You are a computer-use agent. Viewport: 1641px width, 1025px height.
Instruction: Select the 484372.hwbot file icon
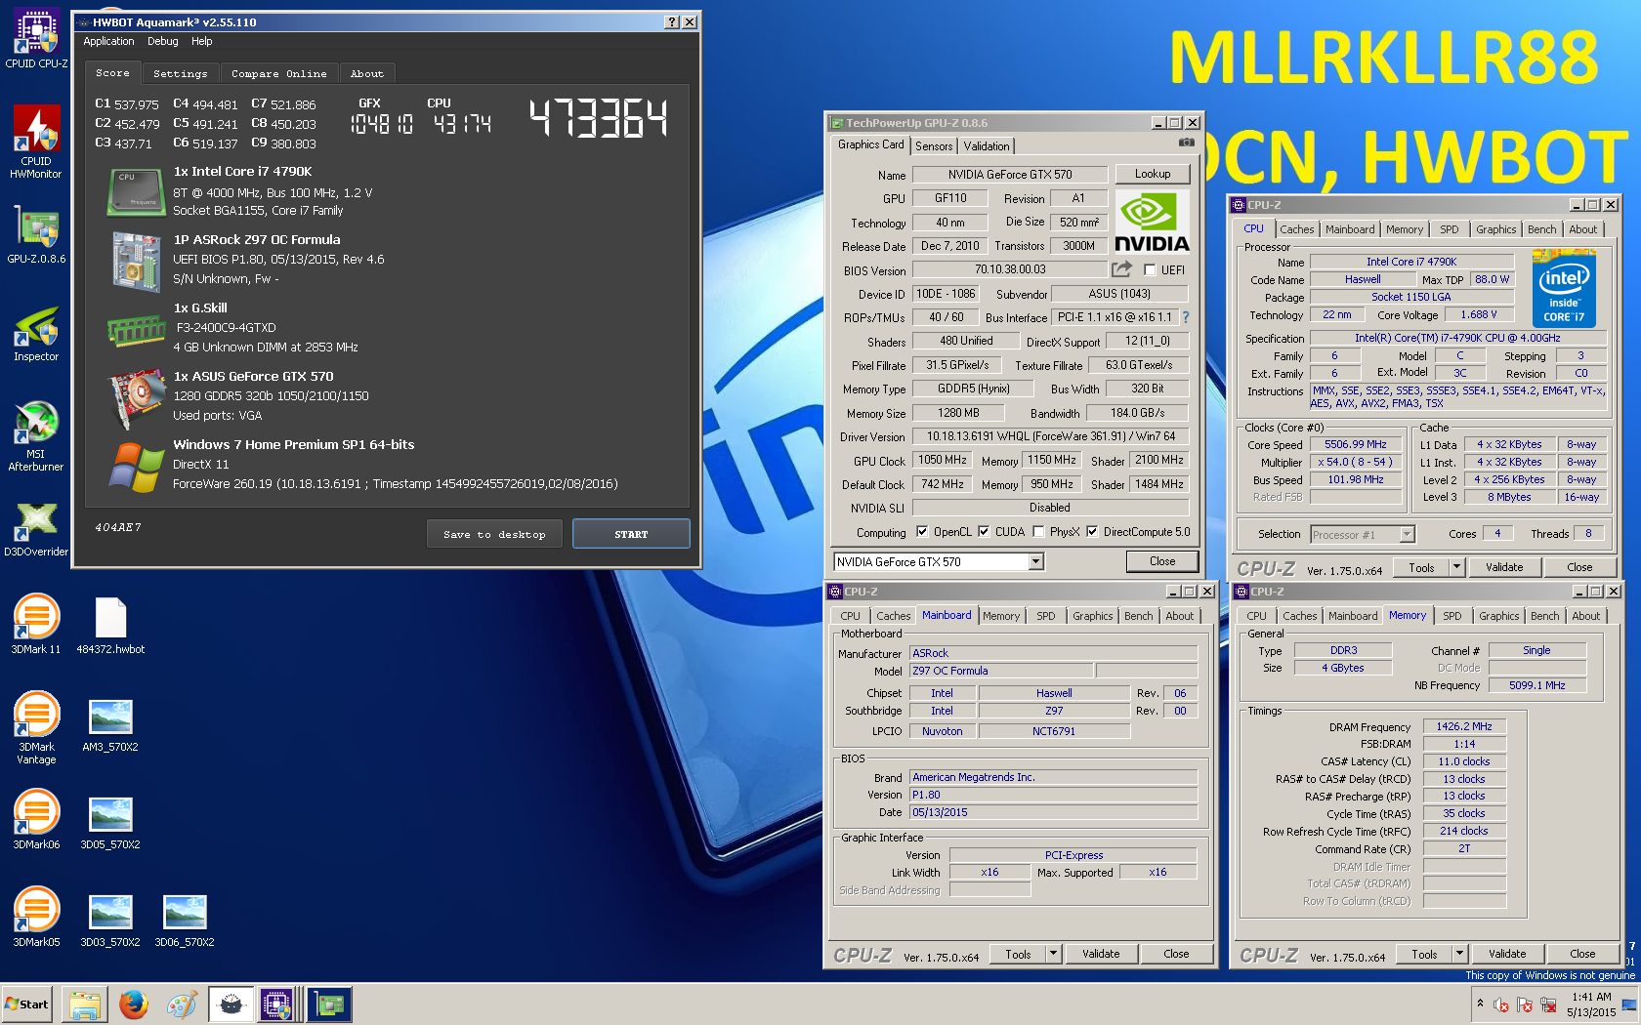click(x=110, y=625)
